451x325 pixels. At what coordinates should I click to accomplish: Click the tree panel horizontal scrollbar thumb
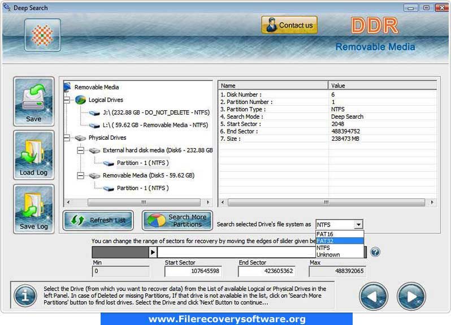pyautogui.click(x=144, y=202)
